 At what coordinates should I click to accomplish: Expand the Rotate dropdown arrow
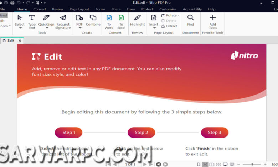[x=179, y=15]
